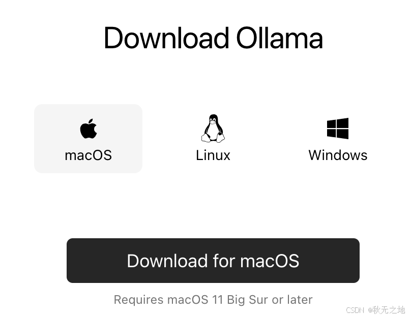The image size is (411, 318).
Task: Click the word Ollama in the heading
Action: point(279,38)
